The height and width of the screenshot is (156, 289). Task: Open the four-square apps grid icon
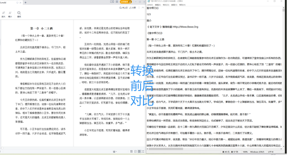(117, 2)
